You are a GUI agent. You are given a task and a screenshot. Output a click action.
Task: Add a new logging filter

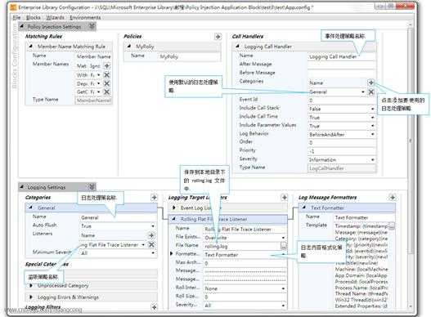coord(154,307)
